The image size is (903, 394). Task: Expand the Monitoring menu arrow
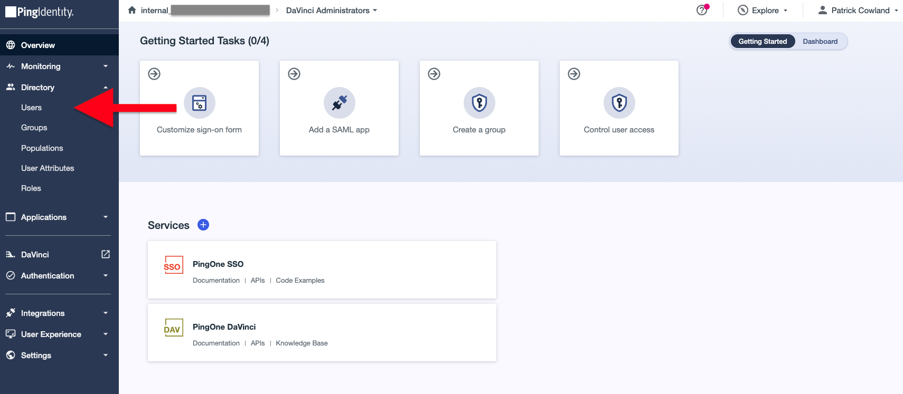(106, 66)
